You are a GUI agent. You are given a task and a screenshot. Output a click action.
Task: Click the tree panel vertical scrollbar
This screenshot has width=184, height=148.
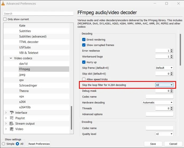tap(71, 118)
